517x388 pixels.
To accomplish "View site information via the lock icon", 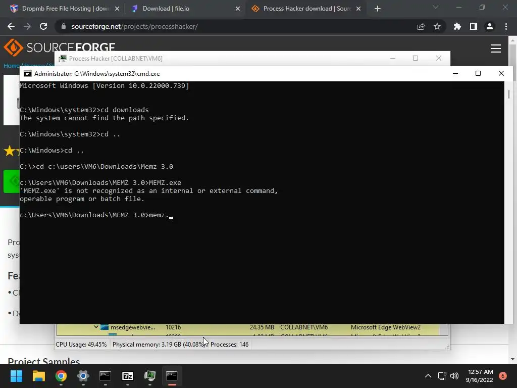I will [x=64, y=26].
